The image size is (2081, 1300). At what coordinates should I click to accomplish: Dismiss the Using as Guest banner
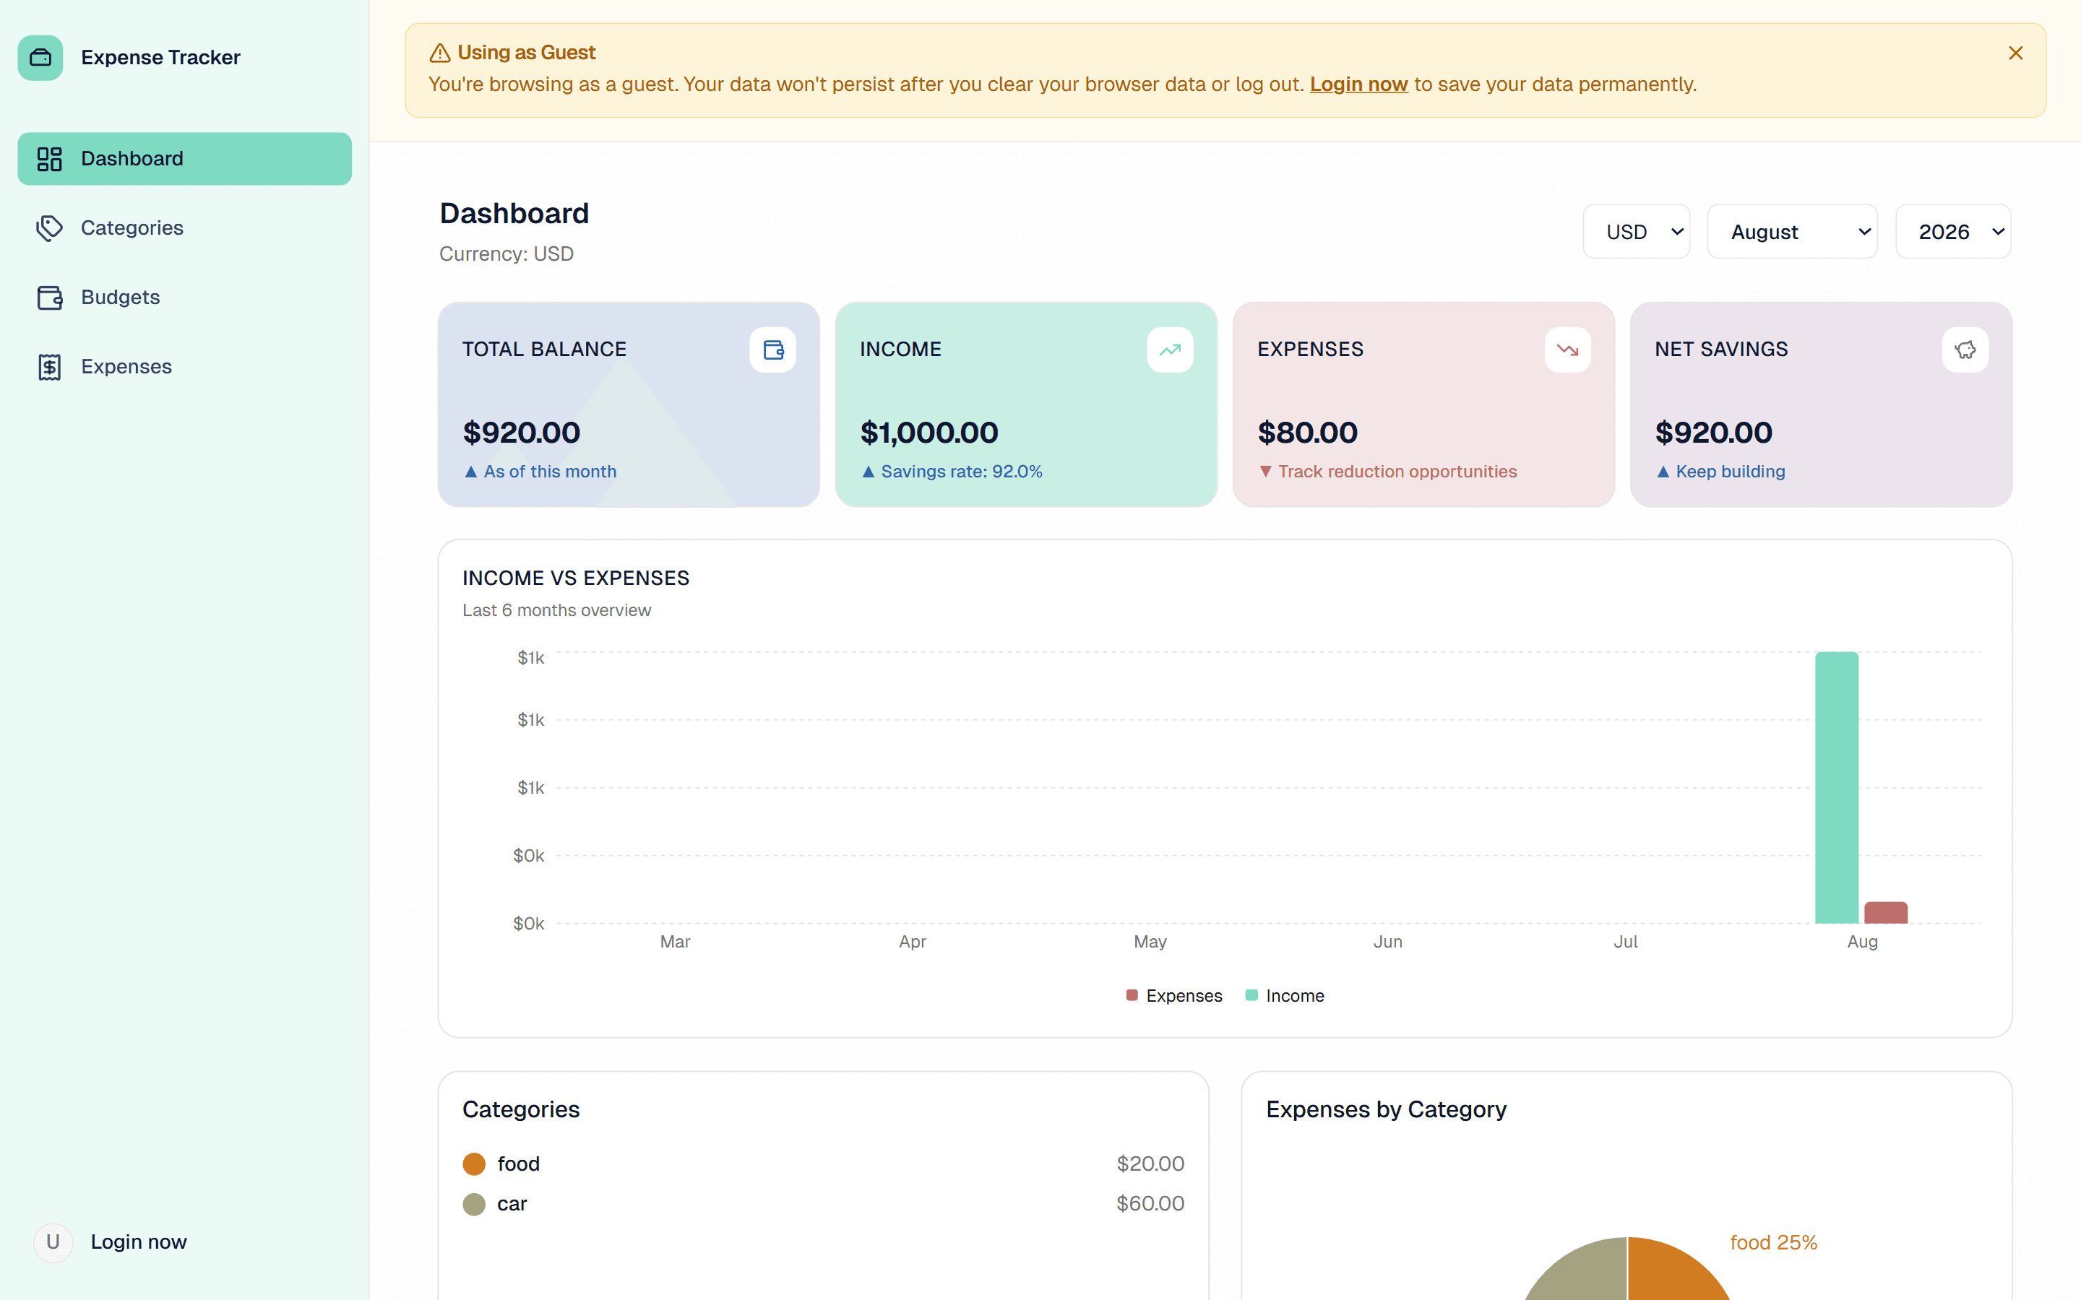(2015, 53)
